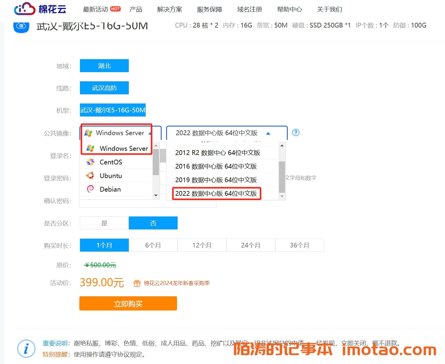Click the Debian swirl icon
This screenshot has width=445, height=364.
(90, 189)
